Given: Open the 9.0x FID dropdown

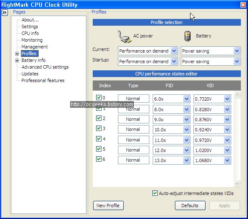Looking at the screenshot, I should pyautogui.click(x=187, y=120).
